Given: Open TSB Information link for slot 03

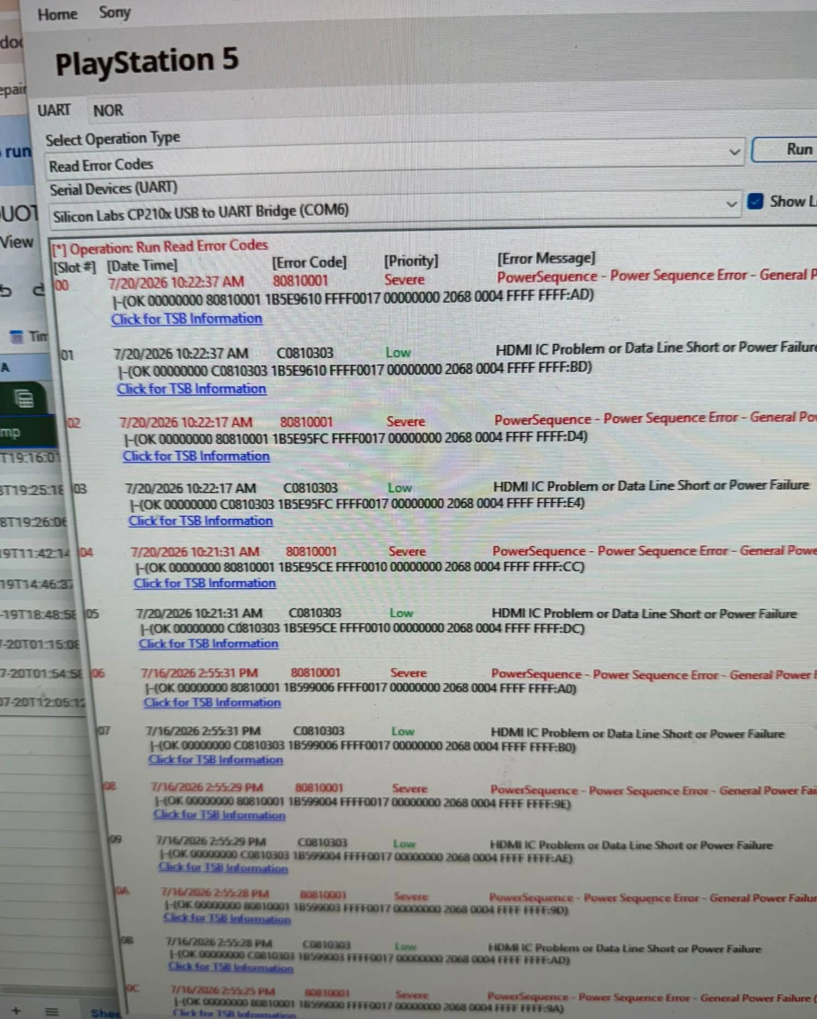Looking at the screenshot, I should coord(201,520).
